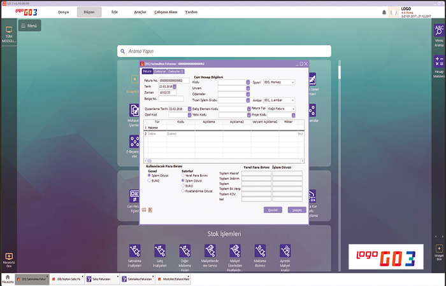The image size is (446, 286).
Task: Click the Widget Ekle icon
Action: [x=438, y=250]
